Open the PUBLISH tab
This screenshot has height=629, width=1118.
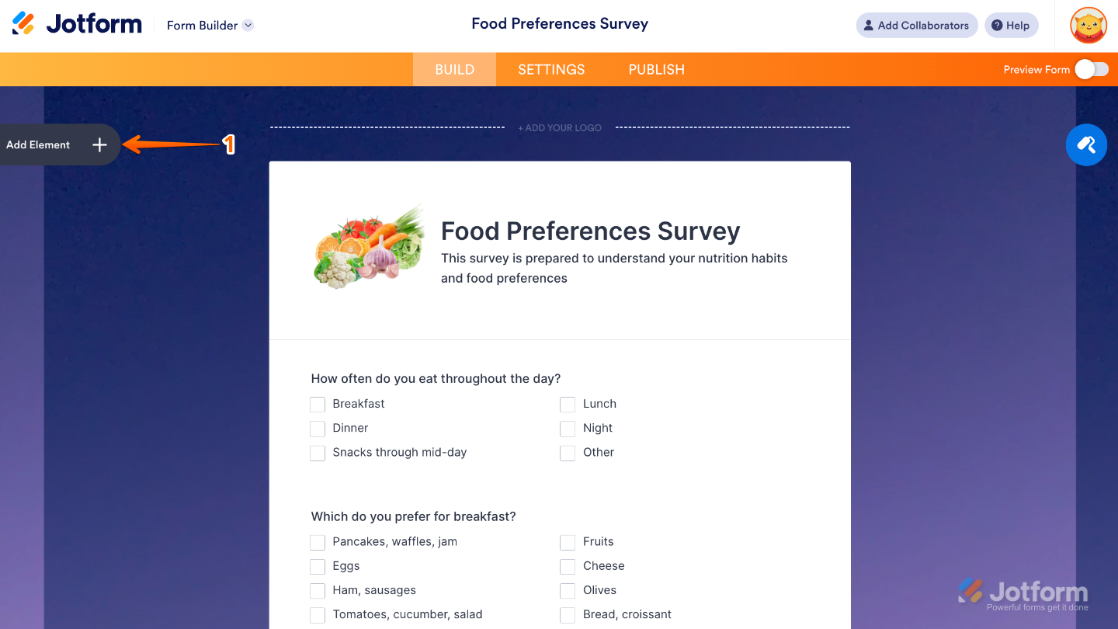656,69
